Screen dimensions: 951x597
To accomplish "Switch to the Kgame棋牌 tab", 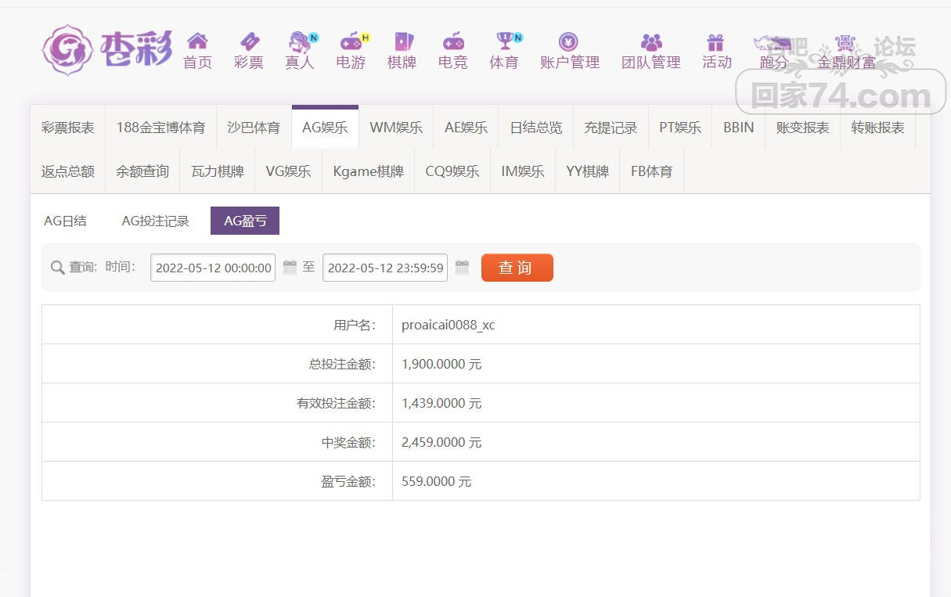I will click(x=368, y=171).
